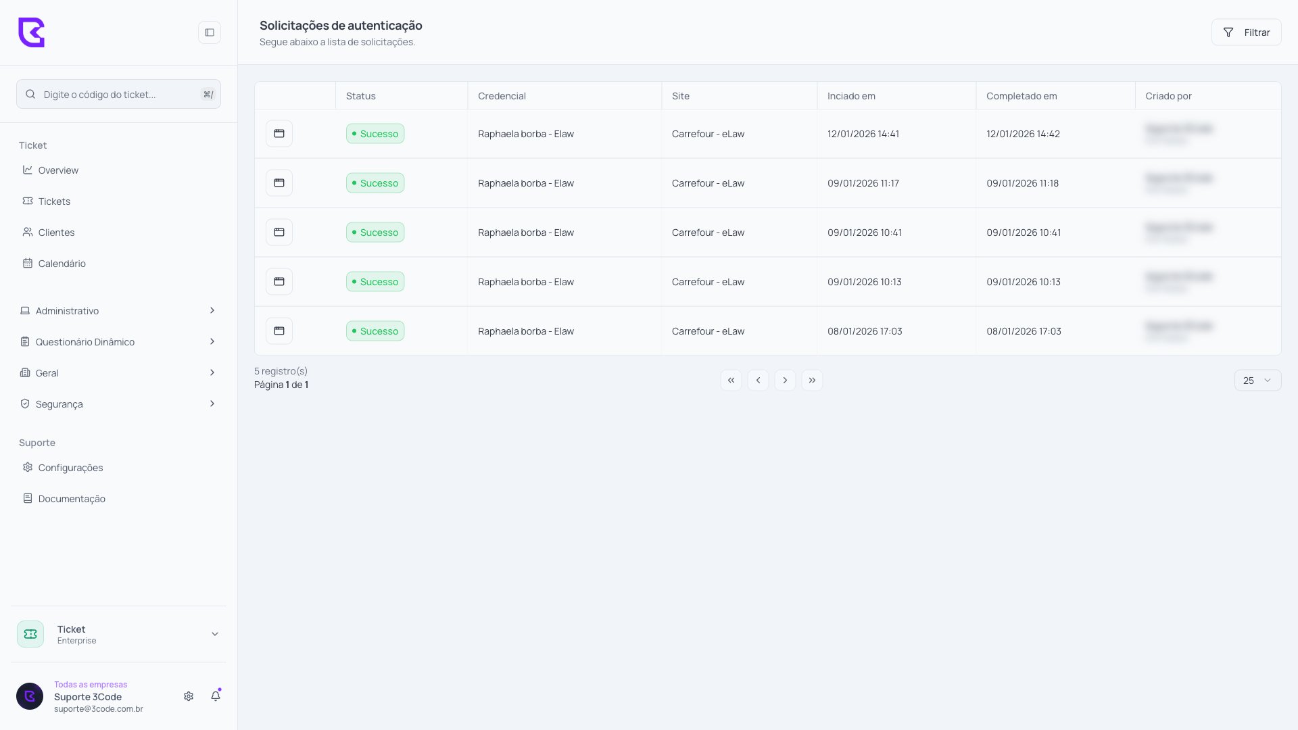Click the Clientes people icon
The height and width of the screenshot is (730, 1298).
pos(28,233)
